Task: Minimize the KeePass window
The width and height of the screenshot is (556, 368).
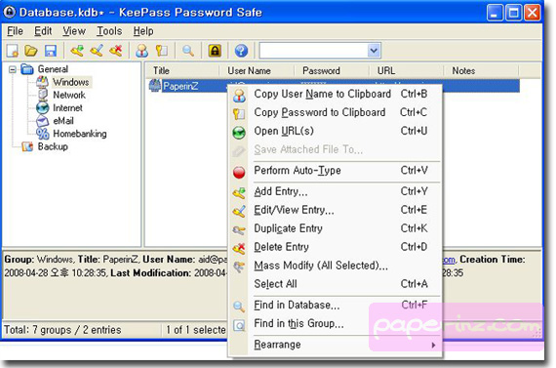Action: 495,13
